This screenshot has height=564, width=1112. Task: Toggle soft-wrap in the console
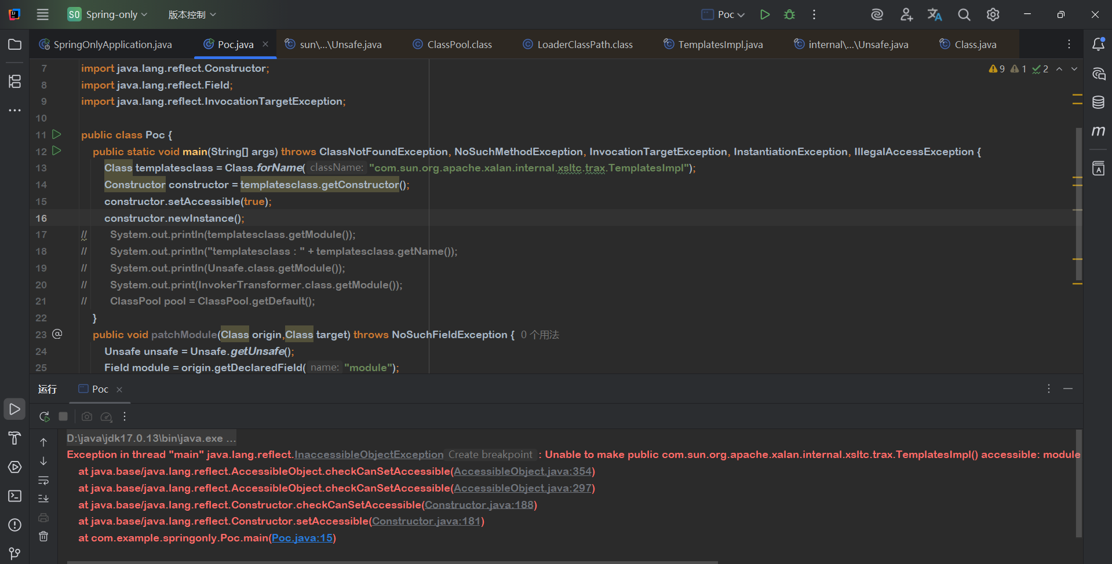coord(43,480)
